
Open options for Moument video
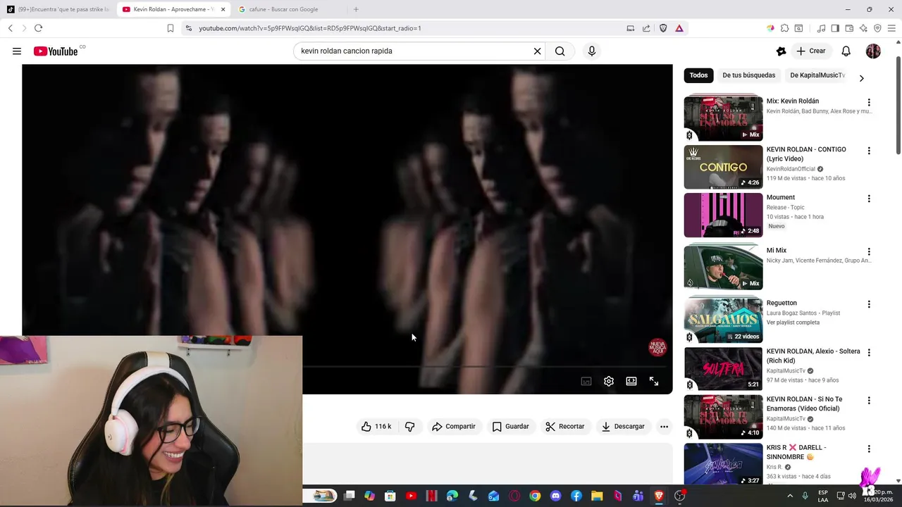869,199
